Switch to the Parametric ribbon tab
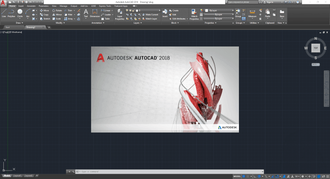Viewport: 330px width, 179px height. (x=44, y=6)
